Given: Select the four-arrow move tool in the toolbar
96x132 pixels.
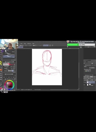Looking at the screenshot, I should point(1,54).
